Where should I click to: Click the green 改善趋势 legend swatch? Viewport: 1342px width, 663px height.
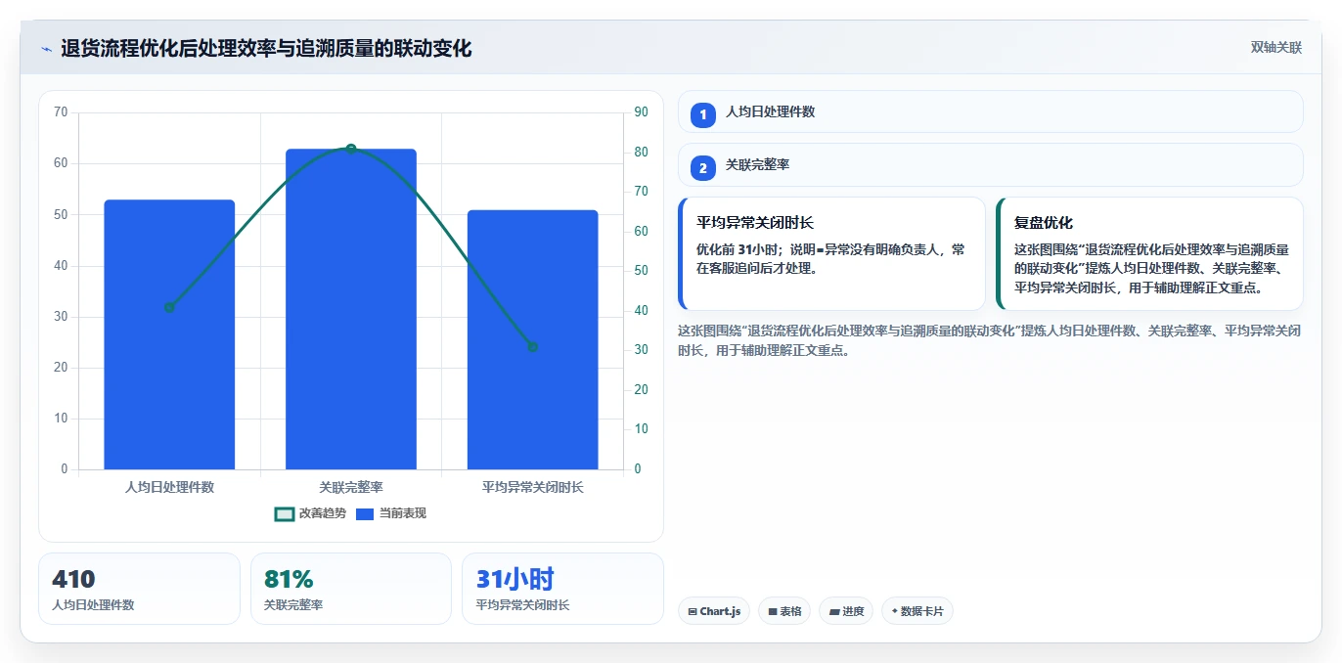tap(285, 513)
